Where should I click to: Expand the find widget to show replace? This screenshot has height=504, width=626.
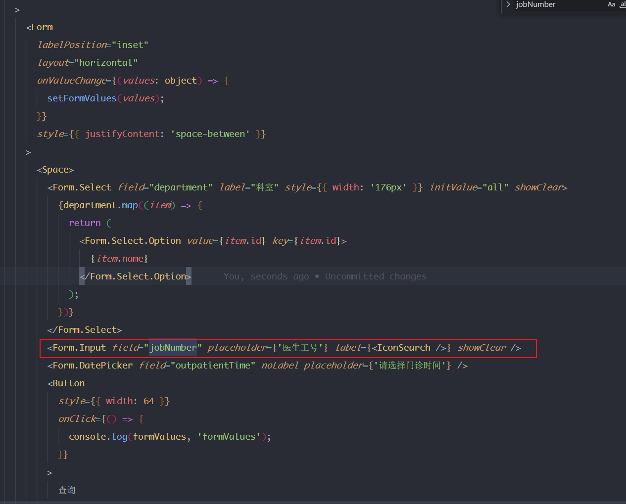(507, 4)
